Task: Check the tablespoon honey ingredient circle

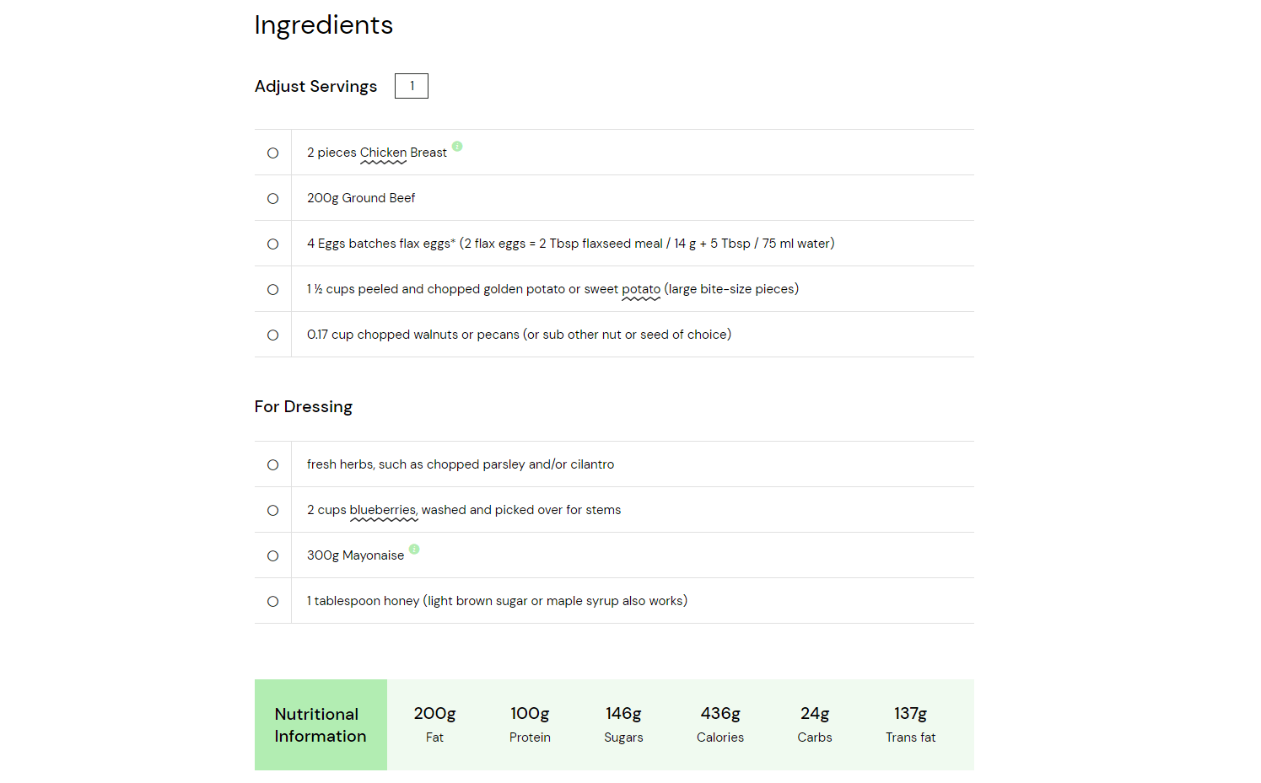Action: [x=272, y=601]
